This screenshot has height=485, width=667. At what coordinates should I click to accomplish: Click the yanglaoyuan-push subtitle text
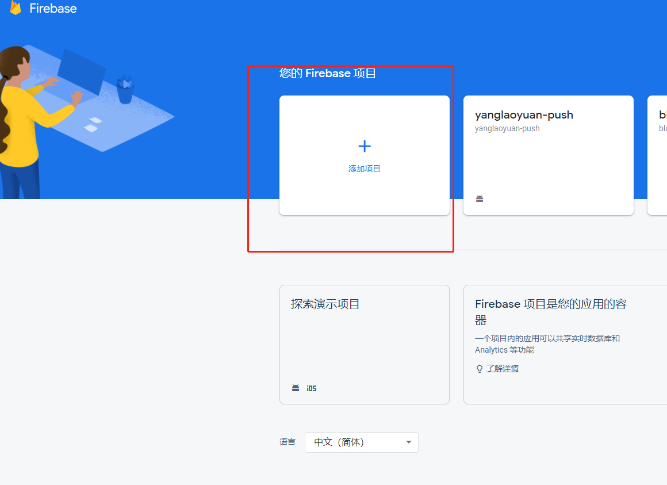[507, 128]
